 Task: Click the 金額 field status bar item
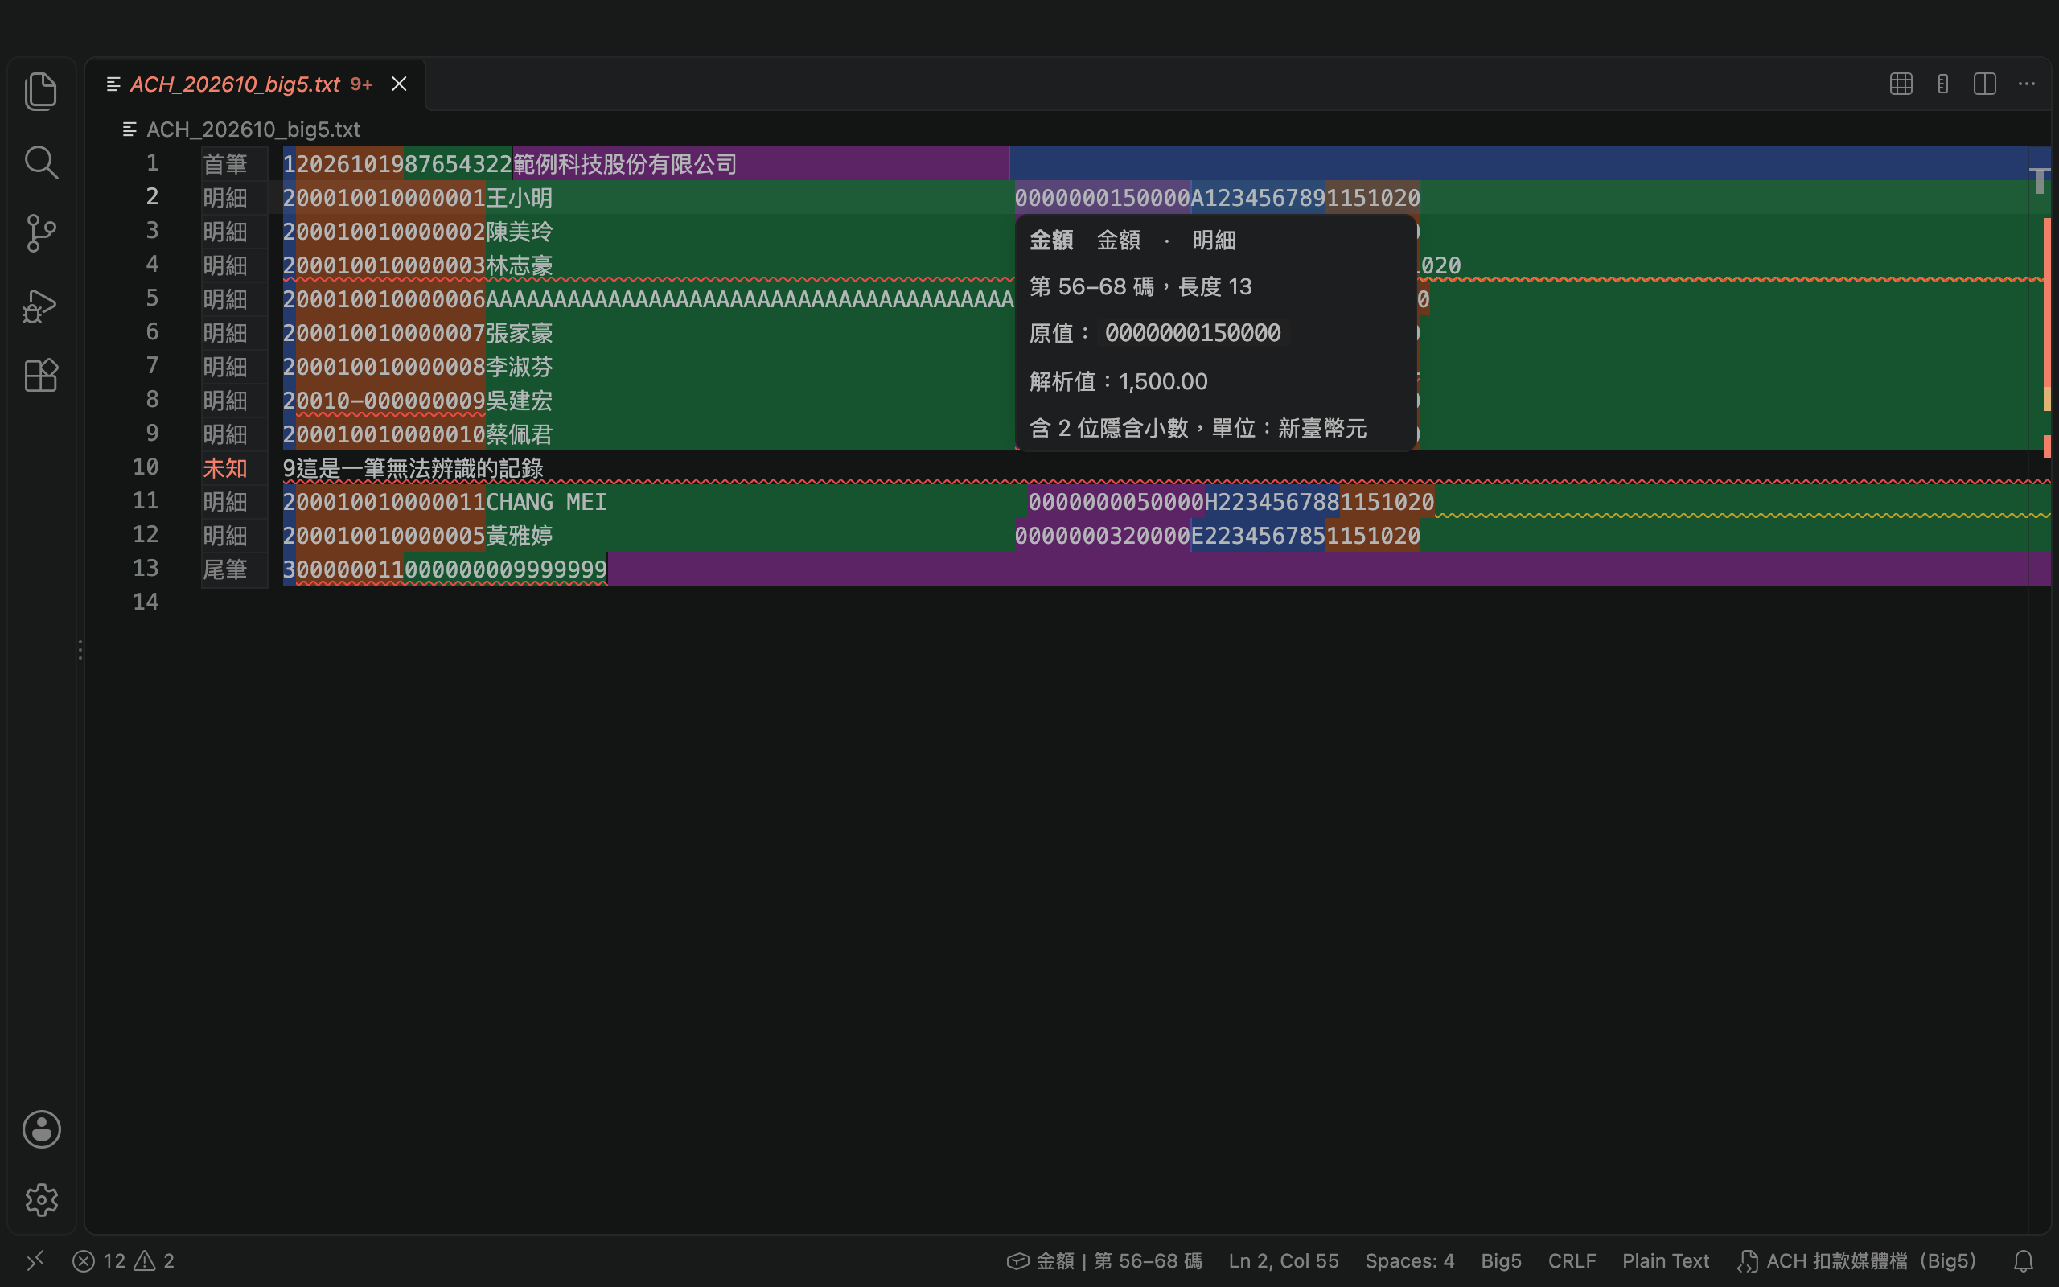click(x=1104, y=1260)
